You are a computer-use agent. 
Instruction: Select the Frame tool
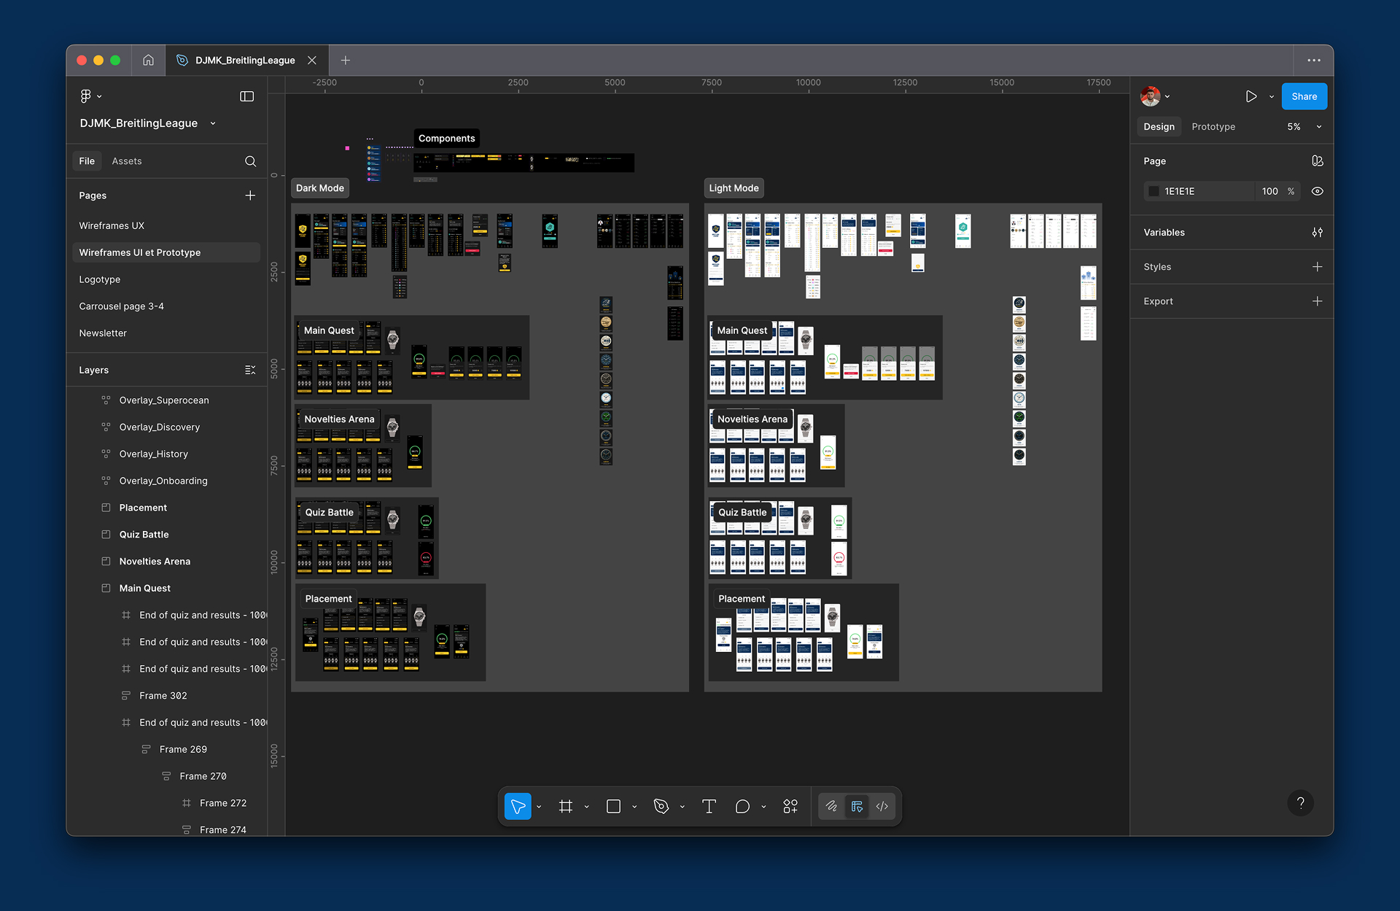pyautogui.click(x=566, y=806)
